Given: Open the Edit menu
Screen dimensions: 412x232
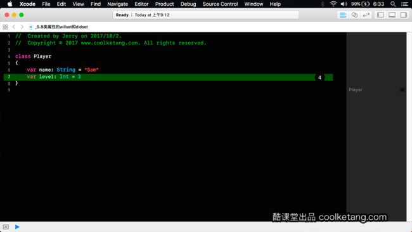Looking at the screenshot, I should (61, 4).
